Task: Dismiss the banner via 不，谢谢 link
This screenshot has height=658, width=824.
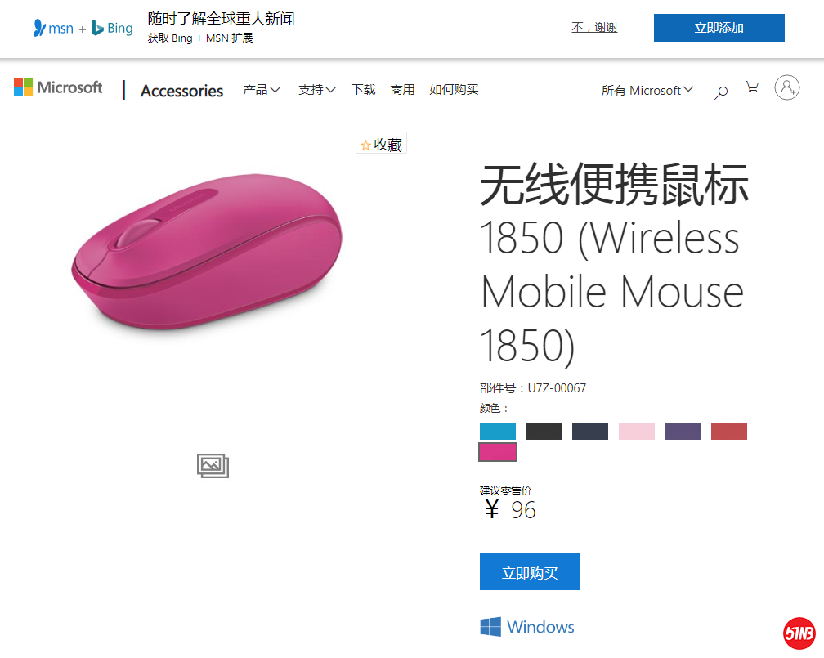Action: (x=594, y=27)
